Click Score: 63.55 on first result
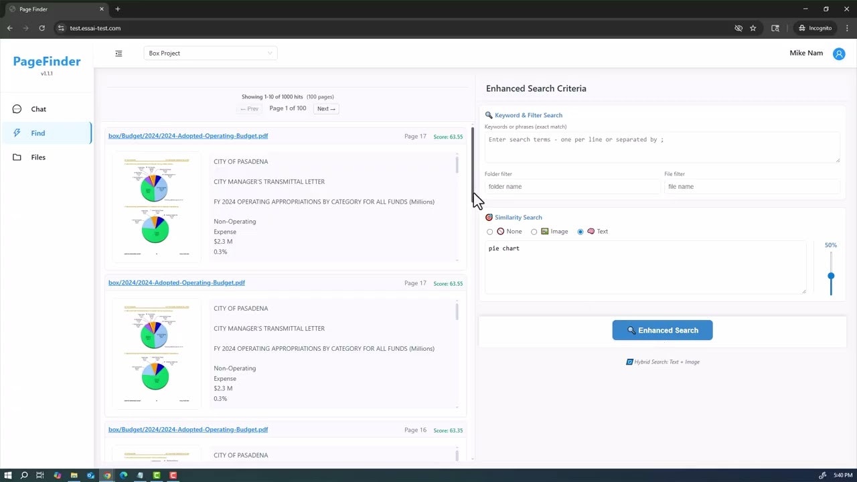857x482 pixels. 448,137
